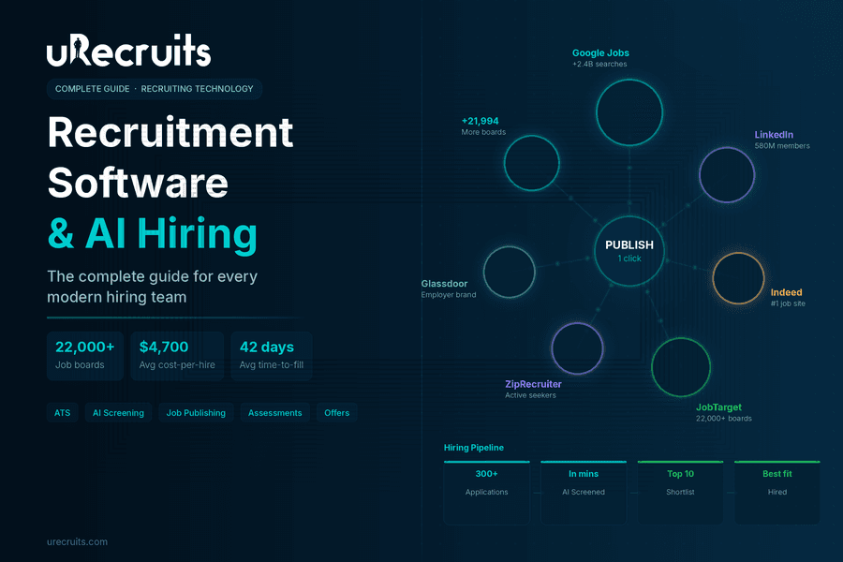
Task: Click the Recruitment Software headline
Action: point(170,157)
